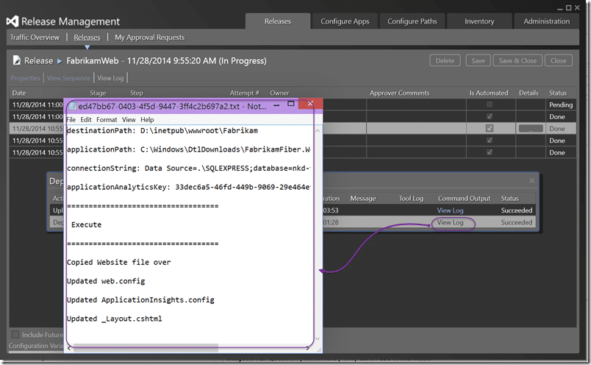Click the Save & Close button
The image size is (591, 365).
click(x=517, y=60)
